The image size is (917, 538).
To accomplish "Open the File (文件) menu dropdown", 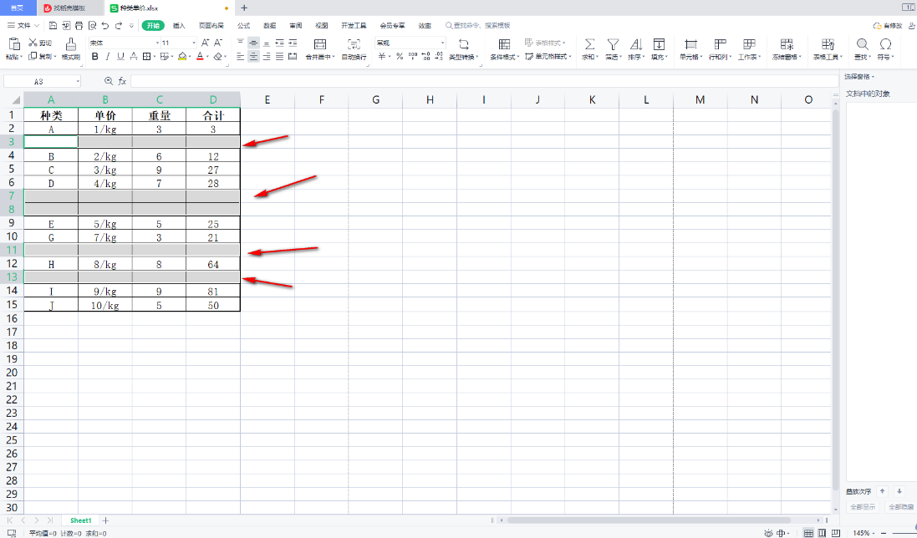I will click(23, 26).
